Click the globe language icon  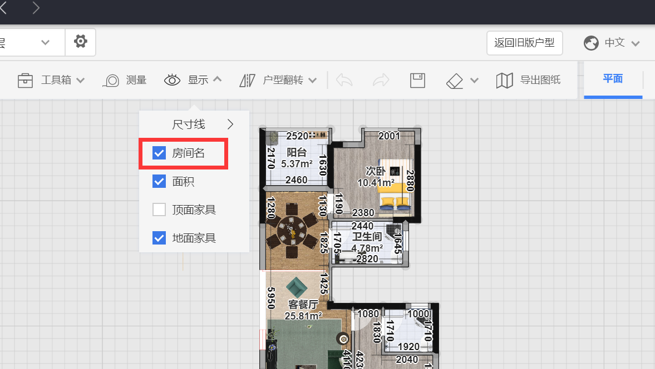point(591,43)
